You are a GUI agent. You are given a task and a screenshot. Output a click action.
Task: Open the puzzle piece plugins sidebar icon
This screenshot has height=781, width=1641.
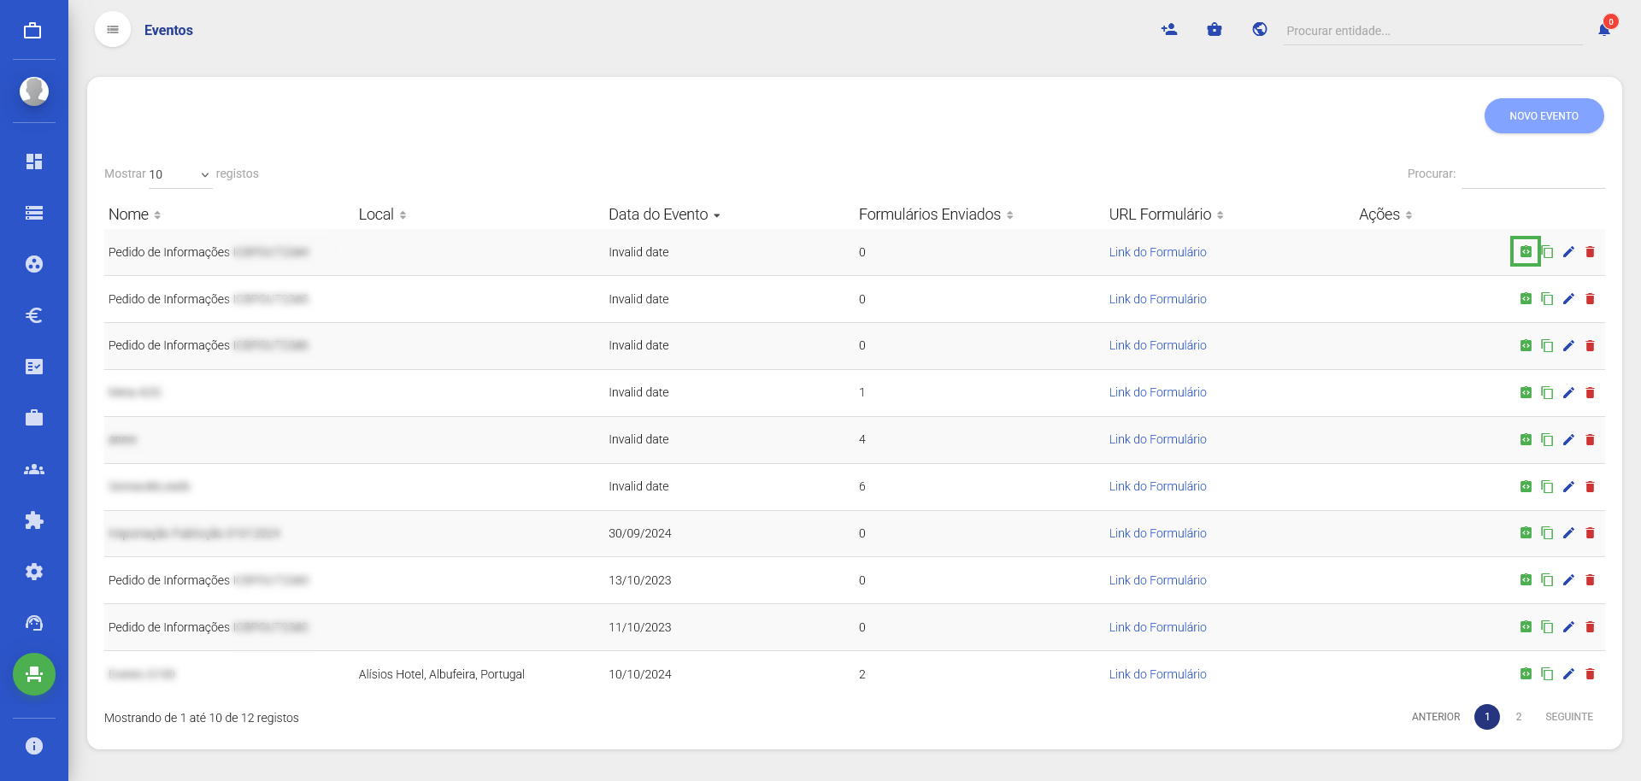(x=34, y=520)
